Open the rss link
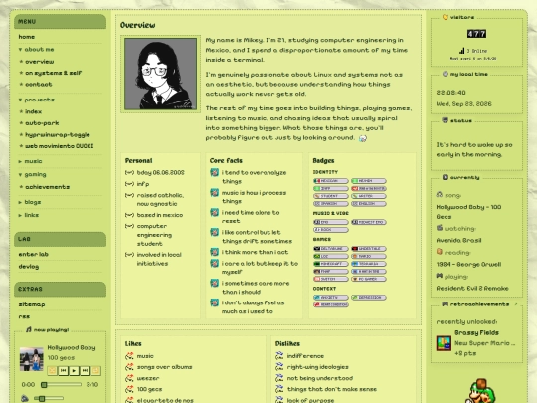 24,317
